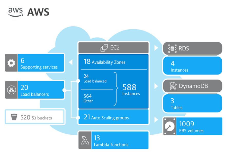Screen dimensions: 243x165
Task: Click the AWS logo icon
Action: pos(15,12)
